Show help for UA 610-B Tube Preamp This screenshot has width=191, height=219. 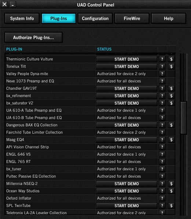point(162,118)
